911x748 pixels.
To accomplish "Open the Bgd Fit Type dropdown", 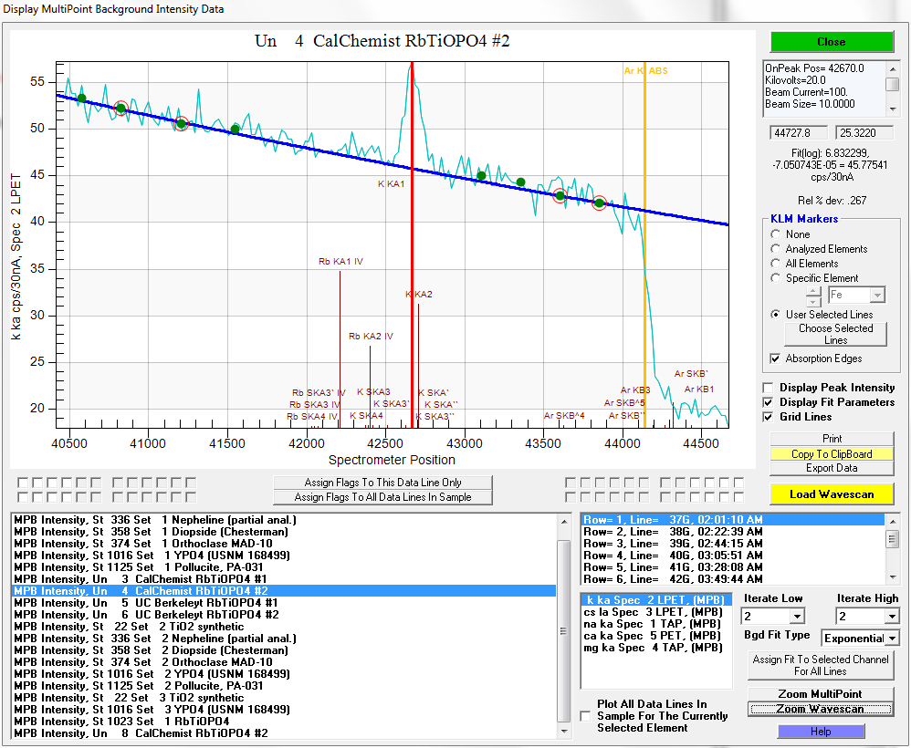I will coord(891,639).
